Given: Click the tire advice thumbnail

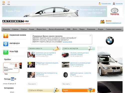Looking at the screenshot, I should [65, 75].
